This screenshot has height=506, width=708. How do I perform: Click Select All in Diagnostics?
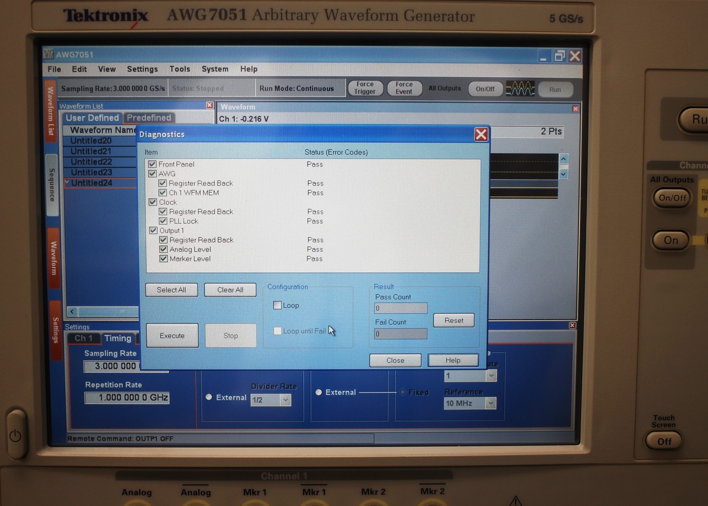[x=171, y=290]
